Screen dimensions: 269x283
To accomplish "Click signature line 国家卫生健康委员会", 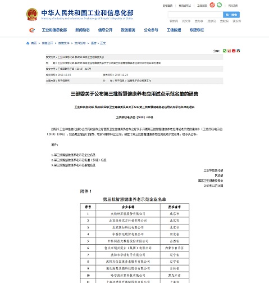I will coord(211,181).
